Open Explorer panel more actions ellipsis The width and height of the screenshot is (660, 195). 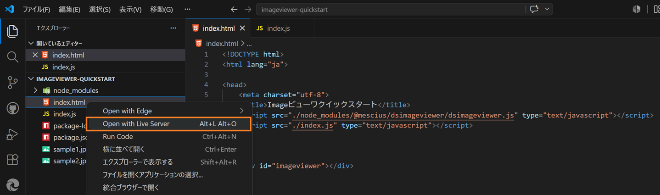(173, 28)
